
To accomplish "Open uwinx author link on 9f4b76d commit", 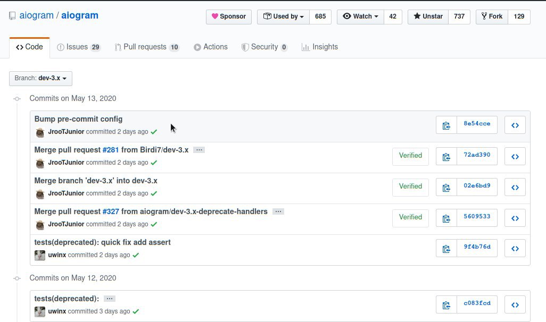I will 57,255.
